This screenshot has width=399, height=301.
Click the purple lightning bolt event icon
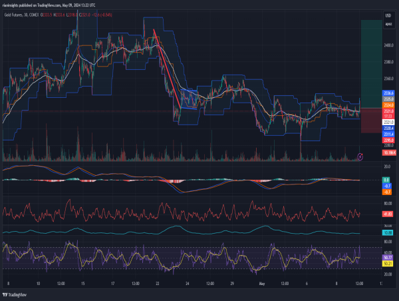click(360, 156)
